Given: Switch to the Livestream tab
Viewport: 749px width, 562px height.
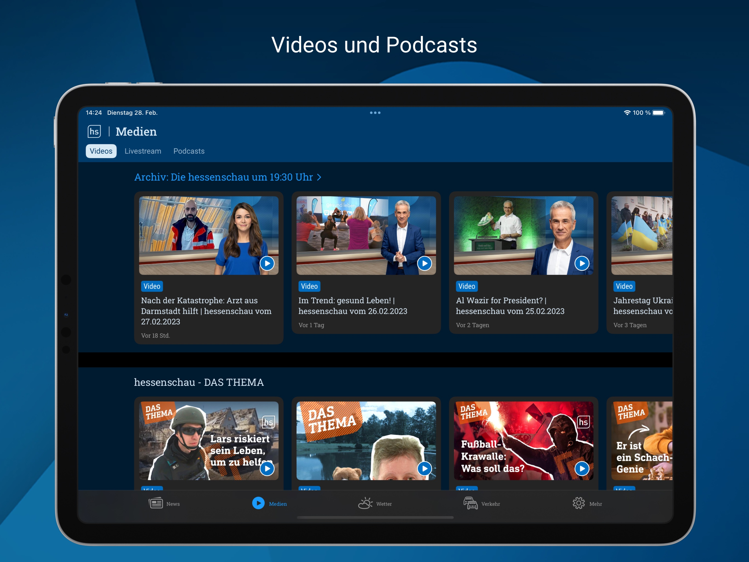Looking at the screenshot, I should pyautogui.click(x=143, y=151).
